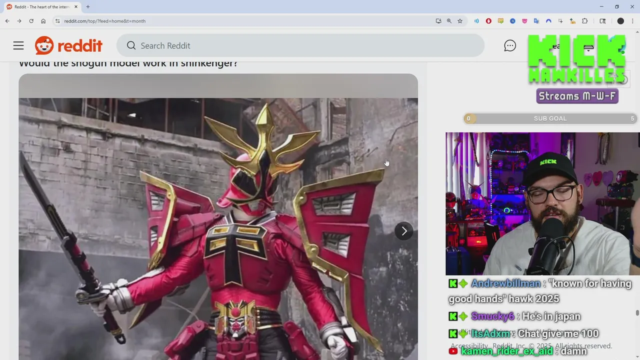Open the selection capture extension icon
The width and height of the screenshot is (640, 360).
pyautogui.click(x=560, y=21)
